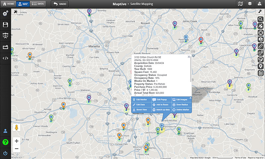Image resolution: width=265 pixels, height=159 pixels.
Task: Zoom out with the minus button
Action: (17, 149)
